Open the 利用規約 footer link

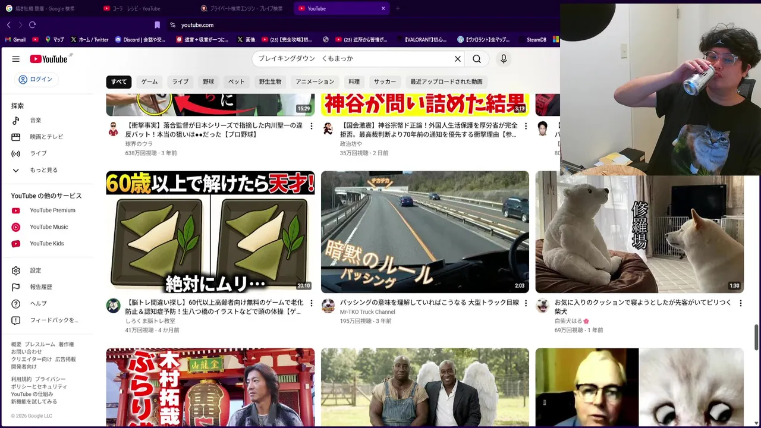(21, 379)
